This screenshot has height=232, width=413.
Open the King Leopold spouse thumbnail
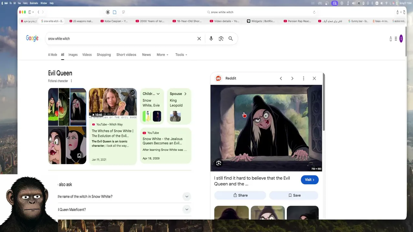coord(175,116)
